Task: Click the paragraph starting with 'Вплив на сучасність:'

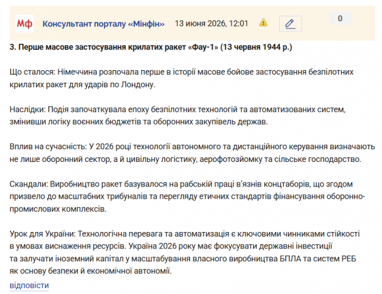Action: (192, 153)
